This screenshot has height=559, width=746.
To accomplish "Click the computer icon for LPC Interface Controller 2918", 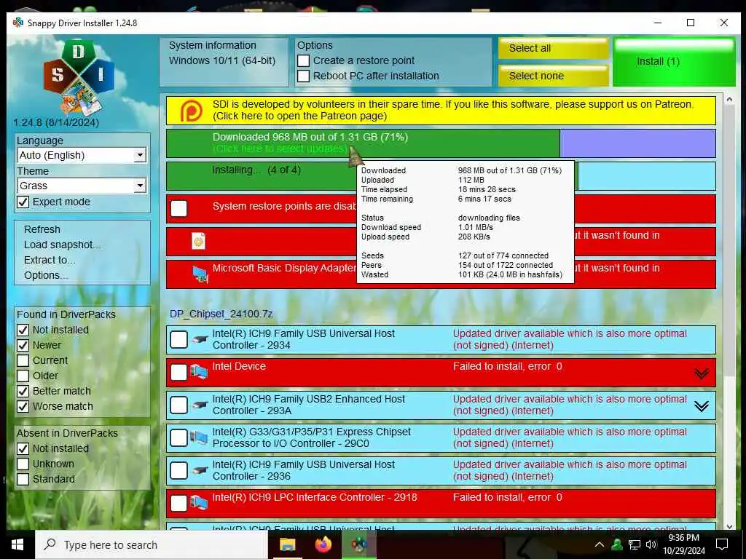I will (200, 503).
